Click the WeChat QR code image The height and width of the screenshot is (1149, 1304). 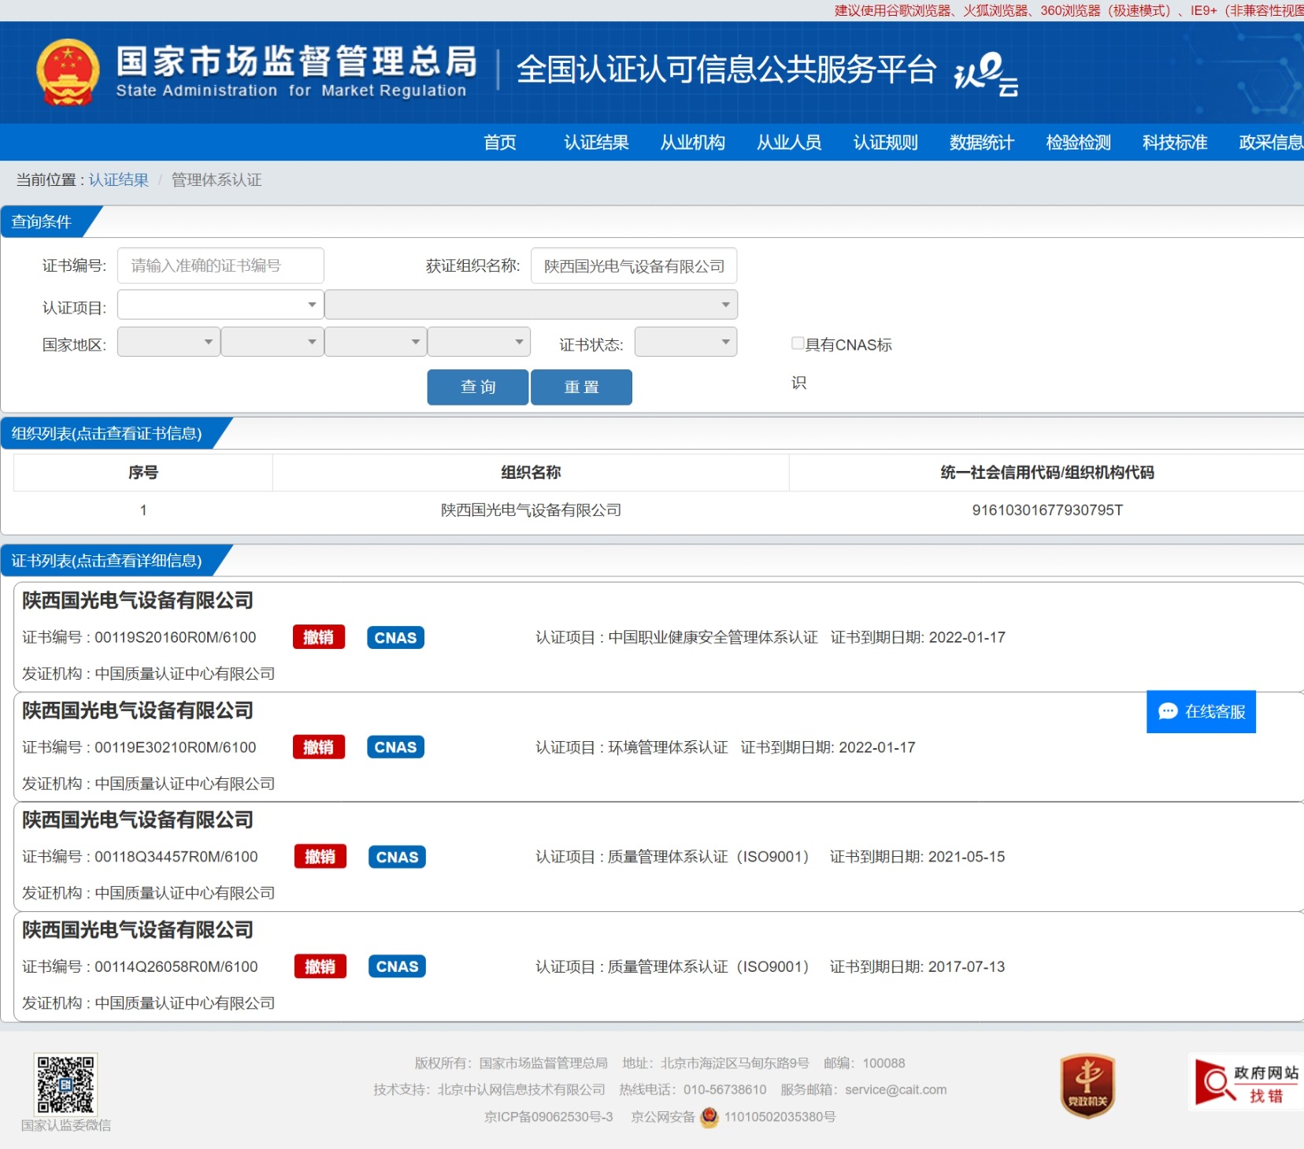point(66,1084)
